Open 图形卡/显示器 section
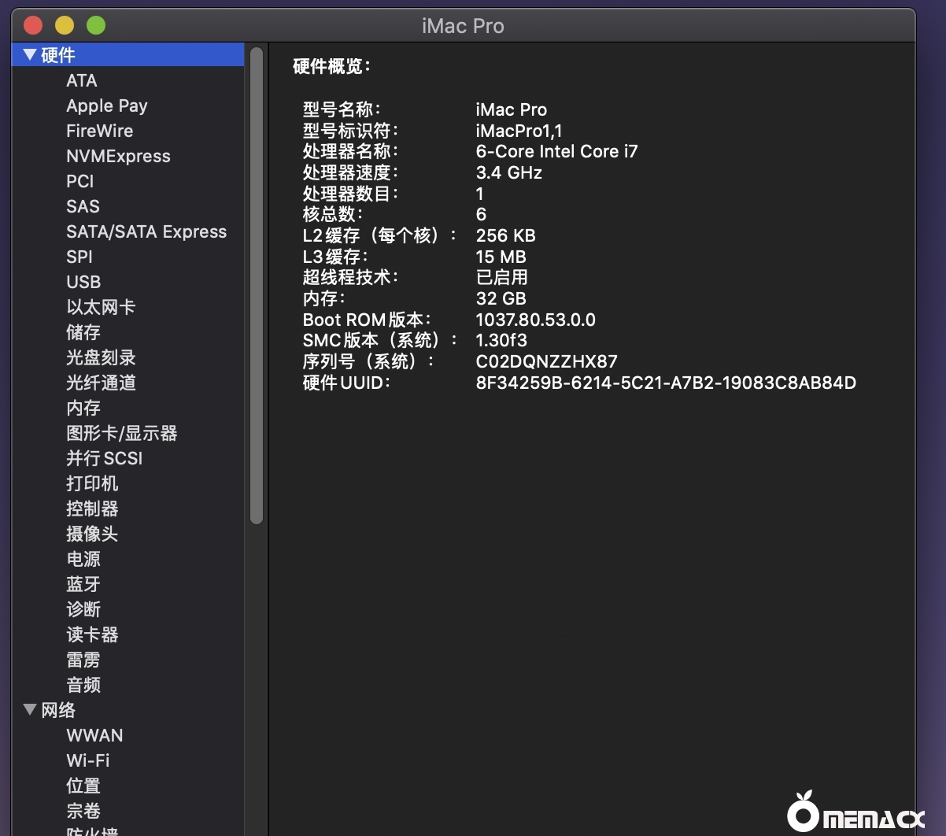The image size is (946, 836). (x=122, y=433)
